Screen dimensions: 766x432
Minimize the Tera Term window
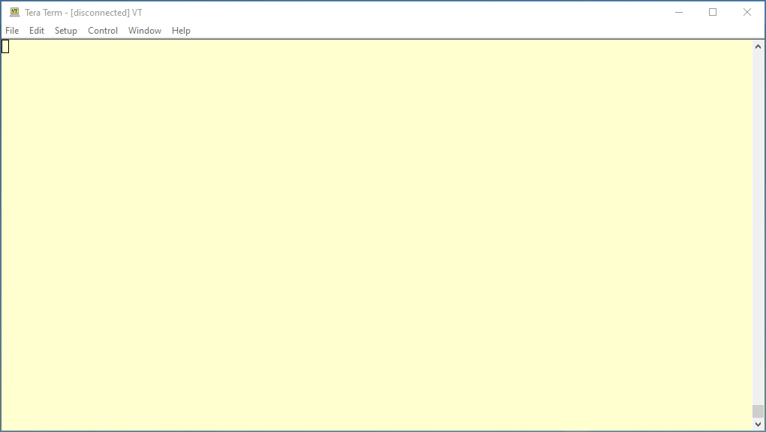pyautogui.click(x=678, y=12)
